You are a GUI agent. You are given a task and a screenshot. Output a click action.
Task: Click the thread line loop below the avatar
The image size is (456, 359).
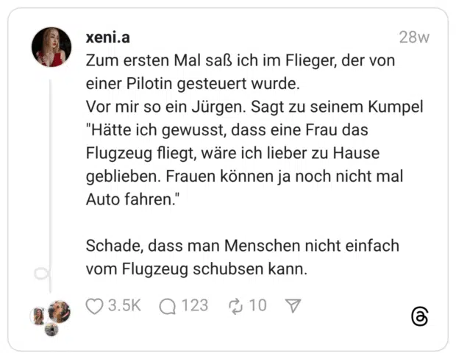pos(43,274)
